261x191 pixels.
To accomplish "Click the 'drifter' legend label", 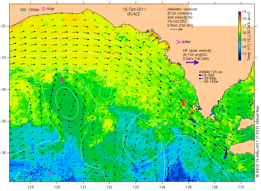I will pos(186,42).
